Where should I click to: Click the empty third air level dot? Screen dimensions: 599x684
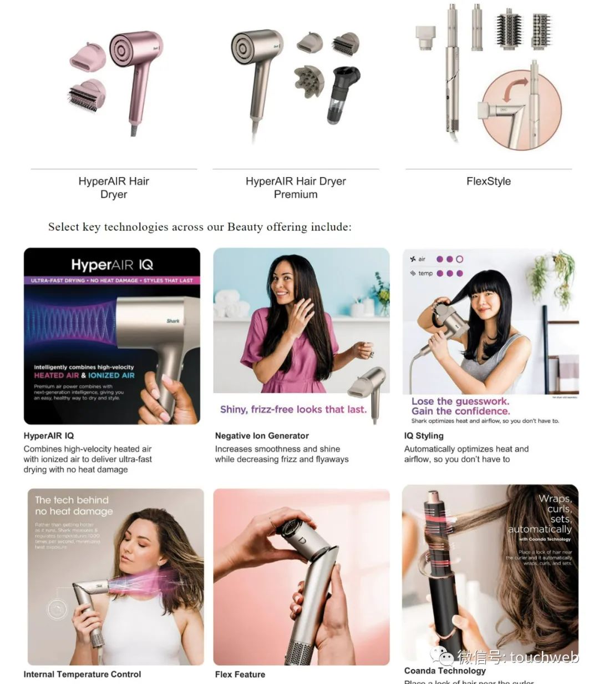tap(459, 259)
